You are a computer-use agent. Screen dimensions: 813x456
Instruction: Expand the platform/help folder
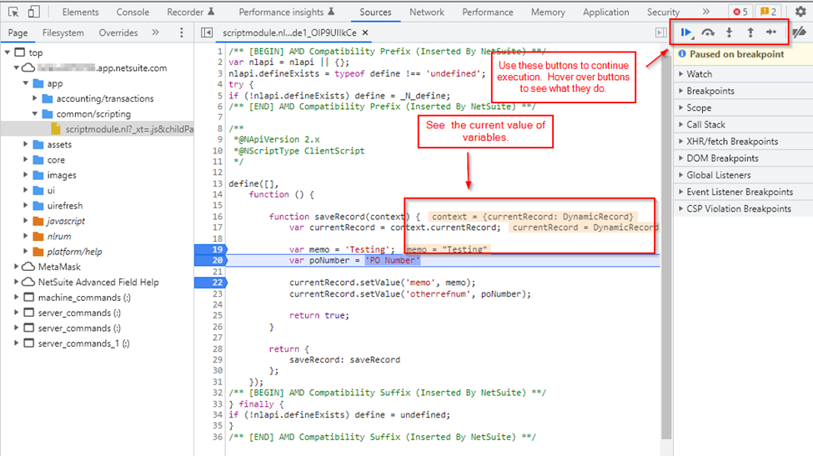click(25, 251)
